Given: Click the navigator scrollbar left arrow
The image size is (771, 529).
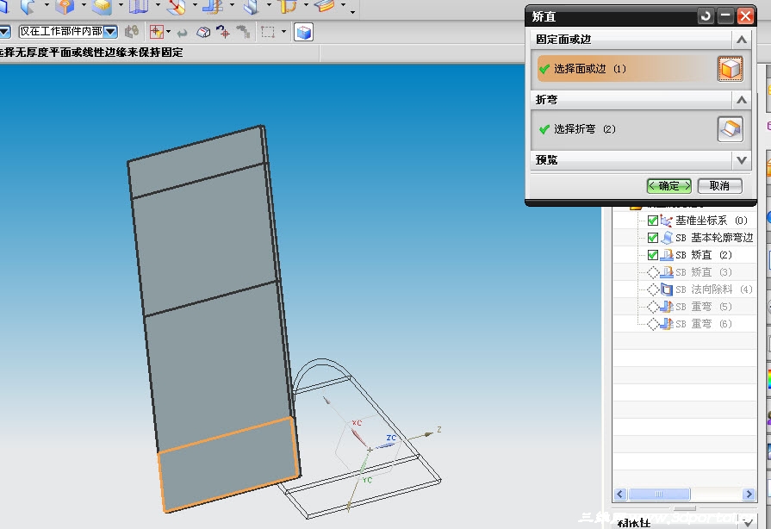Looking at the screenshot, I should (620, 494).
